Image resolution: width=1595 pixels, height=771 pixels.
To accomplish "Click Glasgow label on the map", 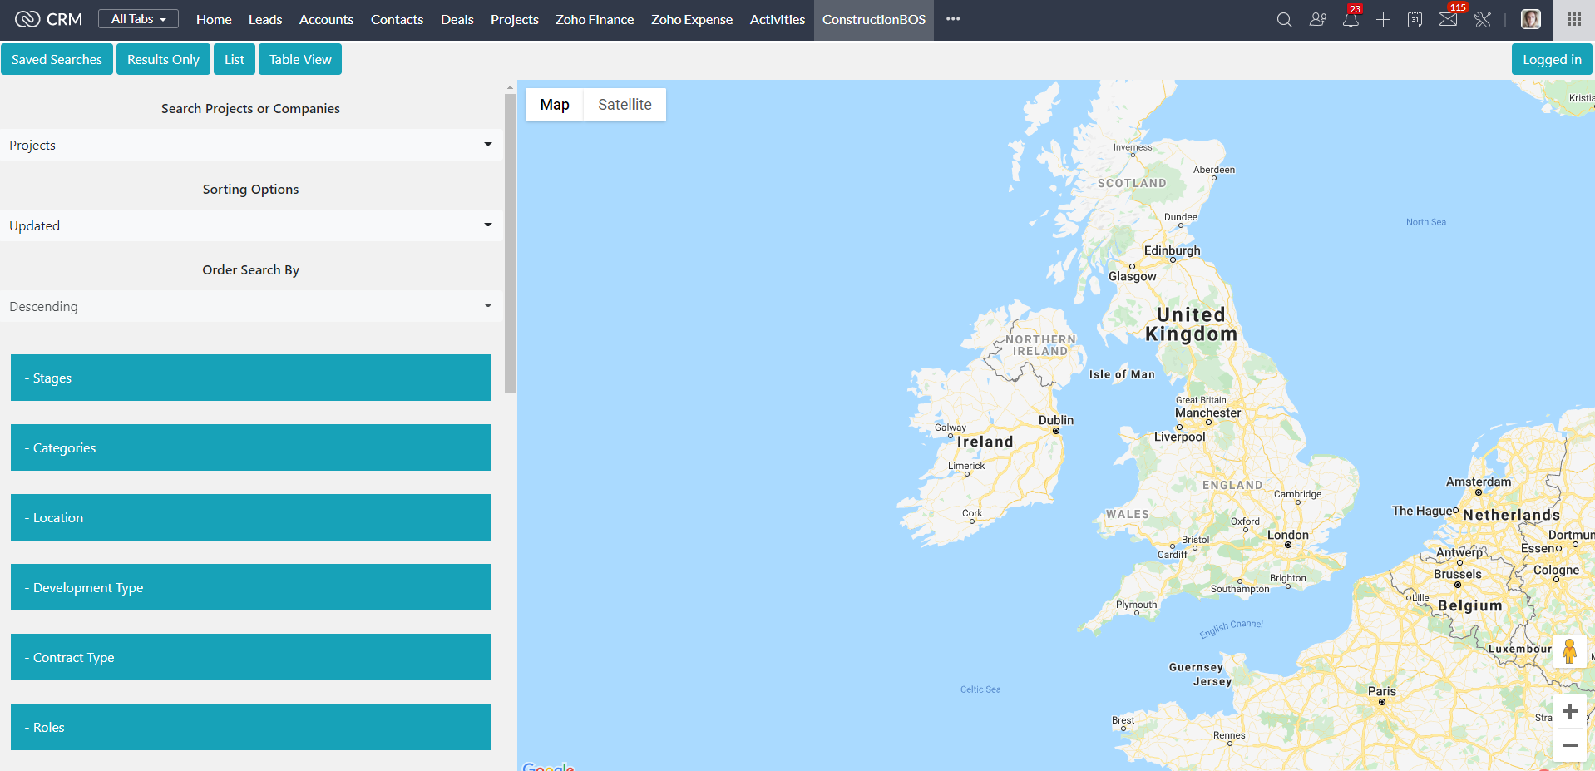I will tap(1132, 277).
